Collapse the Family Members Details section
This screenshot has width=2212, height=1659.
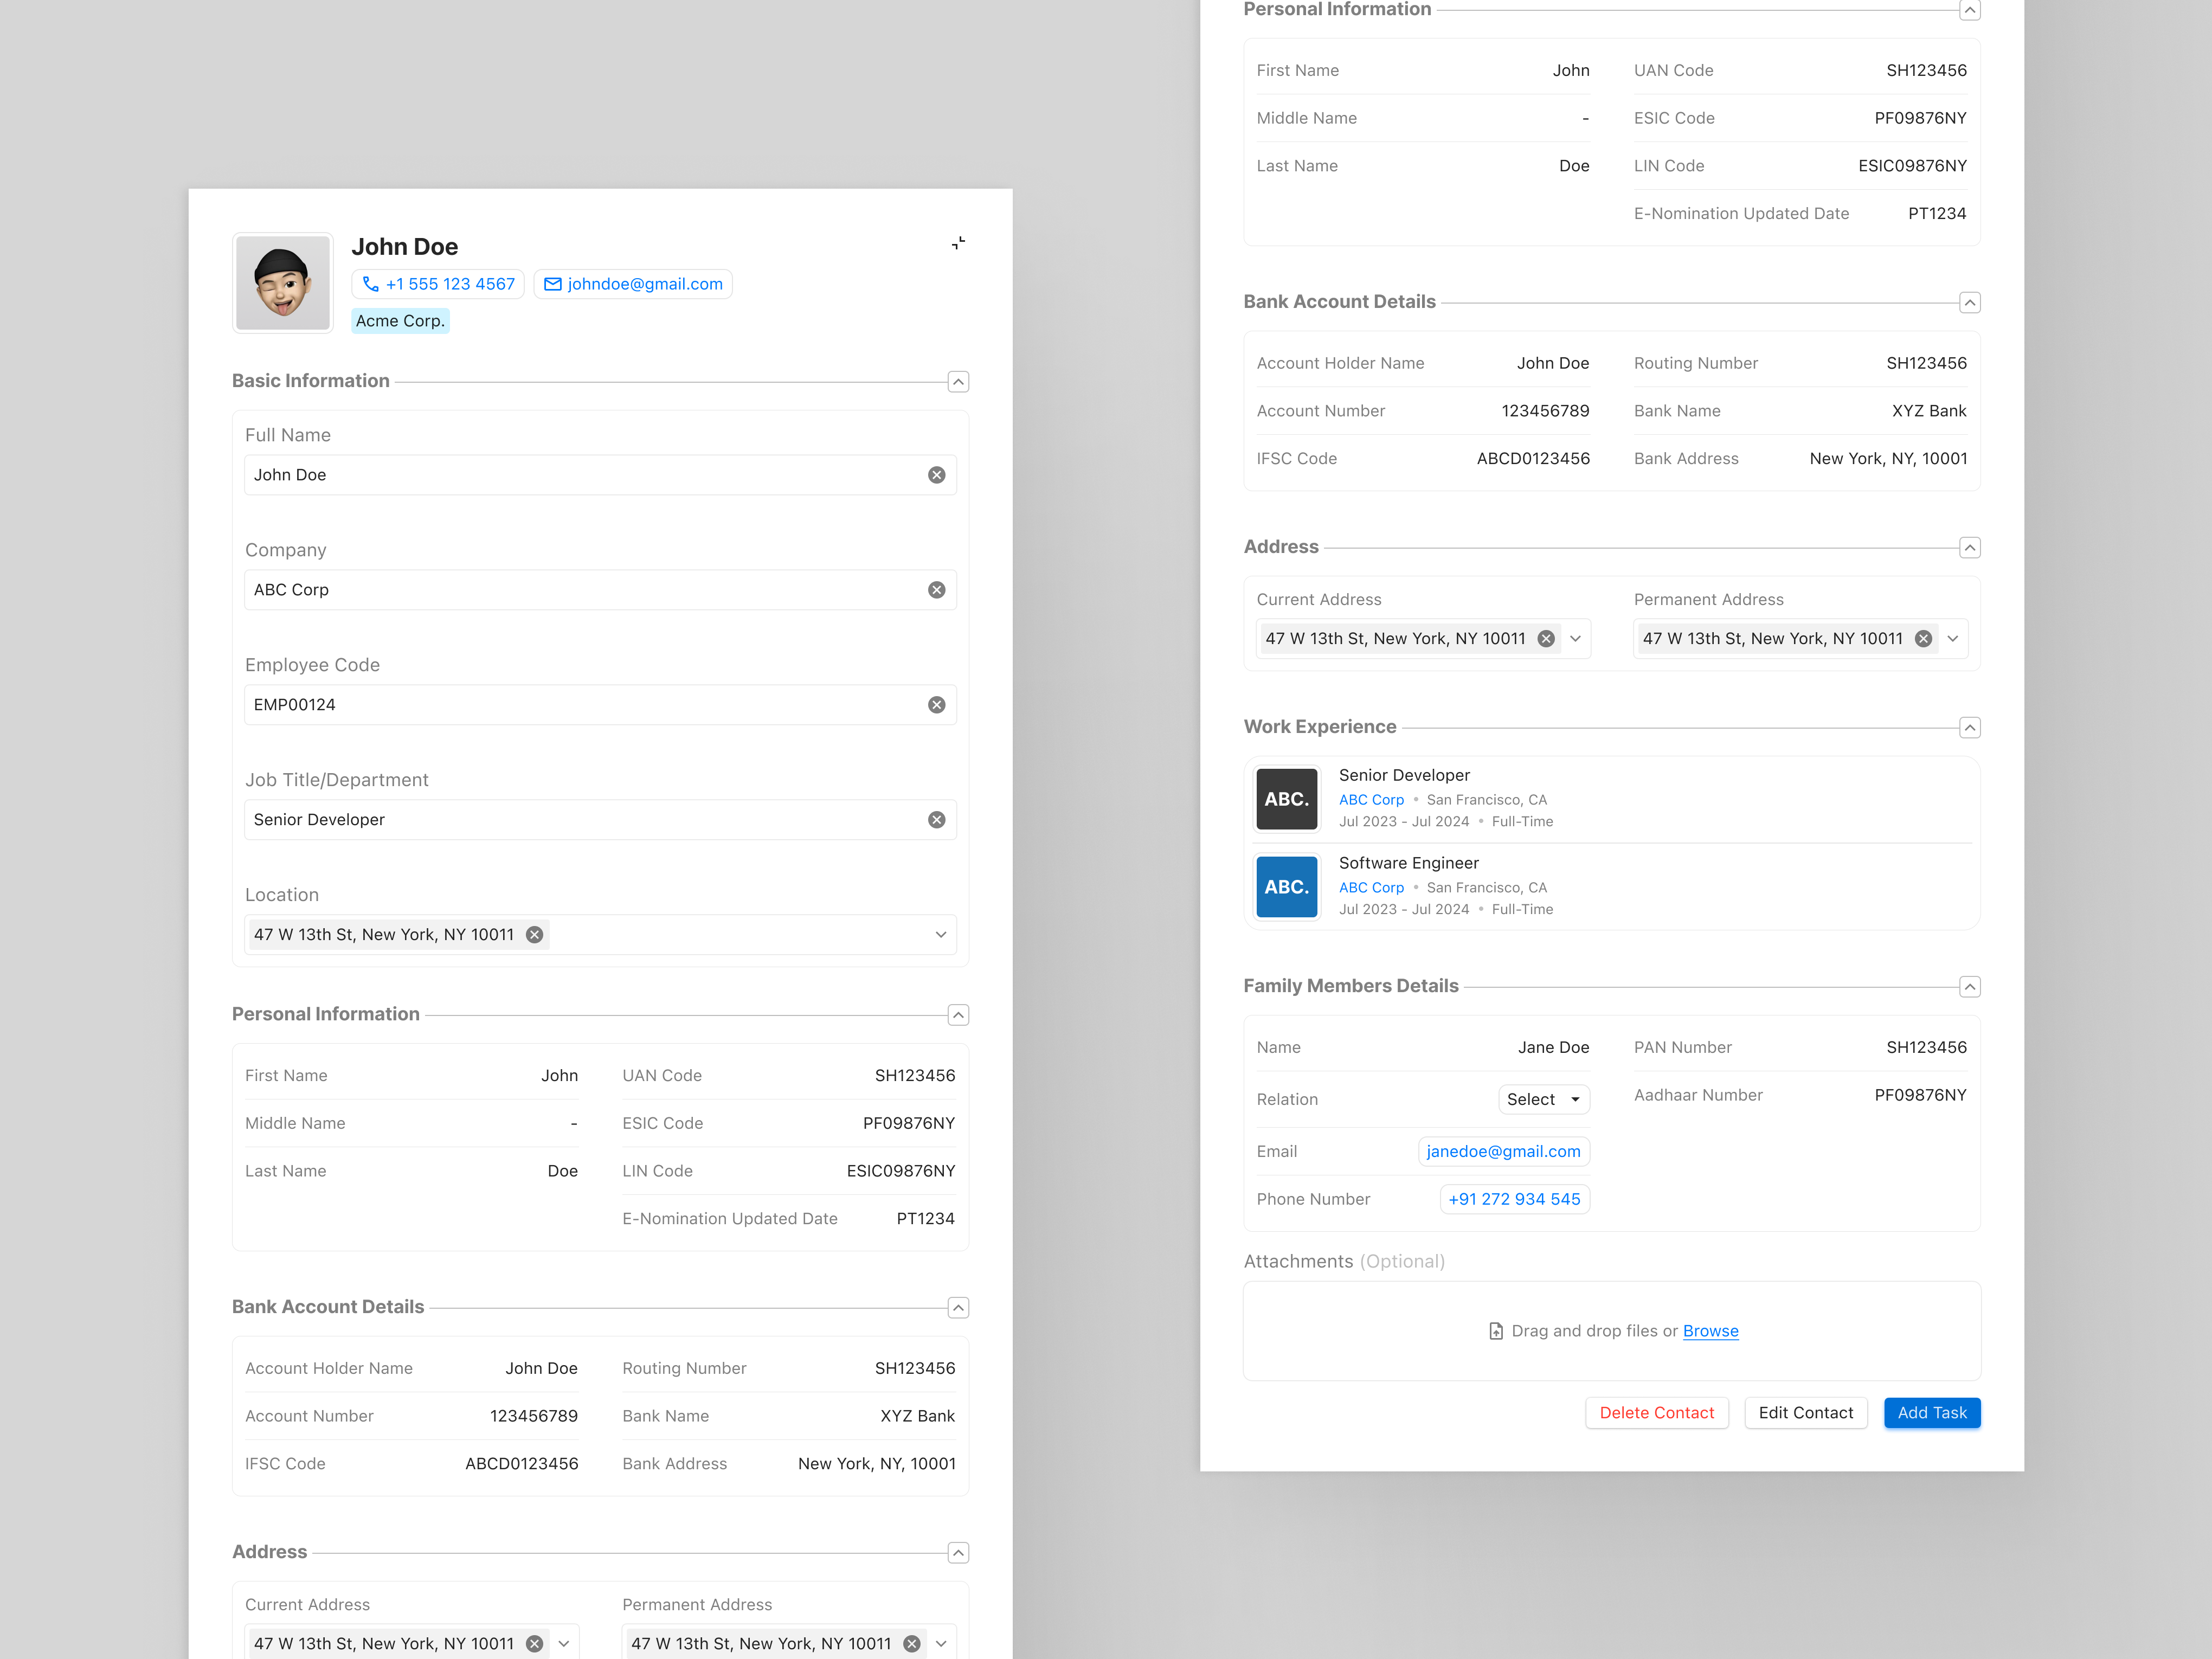point(1970,986)
